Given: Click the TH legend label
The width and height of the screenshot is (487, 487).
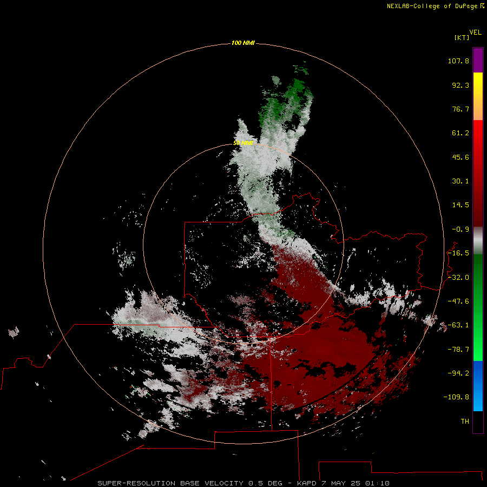Looking at the screenshot, I should click(x=465, y=422).
